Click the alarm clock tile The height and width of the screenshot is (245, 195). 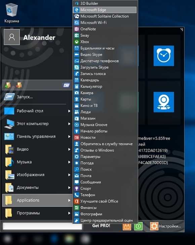(x=164, y=56)
